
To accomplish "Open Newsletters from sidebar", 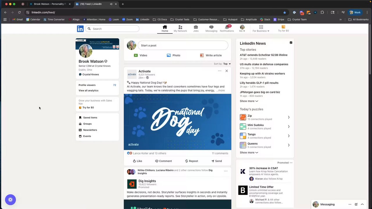I will (88, 130).
